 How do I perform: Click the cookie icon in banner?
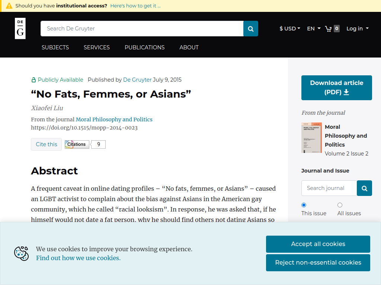click(21, 253)
